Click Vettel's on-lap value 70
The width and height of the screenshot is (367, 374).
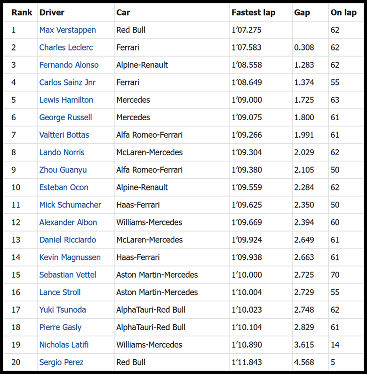pyautogui.click(x=335, y=275)
